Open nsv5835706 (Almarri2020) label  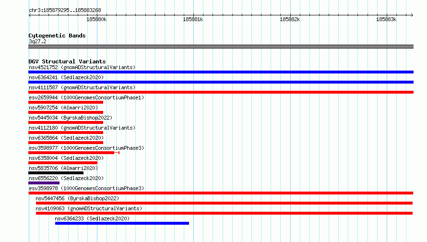pyautogui.click(x=63, y=168)
